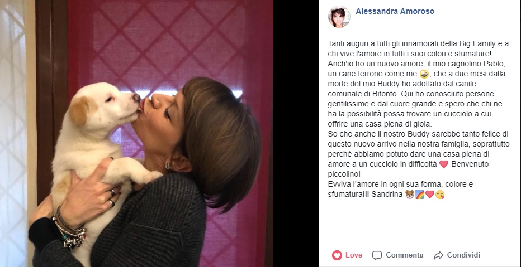
Task: Click the red Love heart icon
Action: 337,255
